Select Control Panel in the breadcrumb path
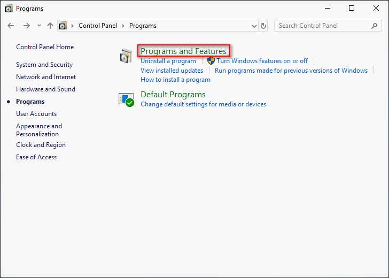Screen dimensions: 389x278 [x=98, y=26]
